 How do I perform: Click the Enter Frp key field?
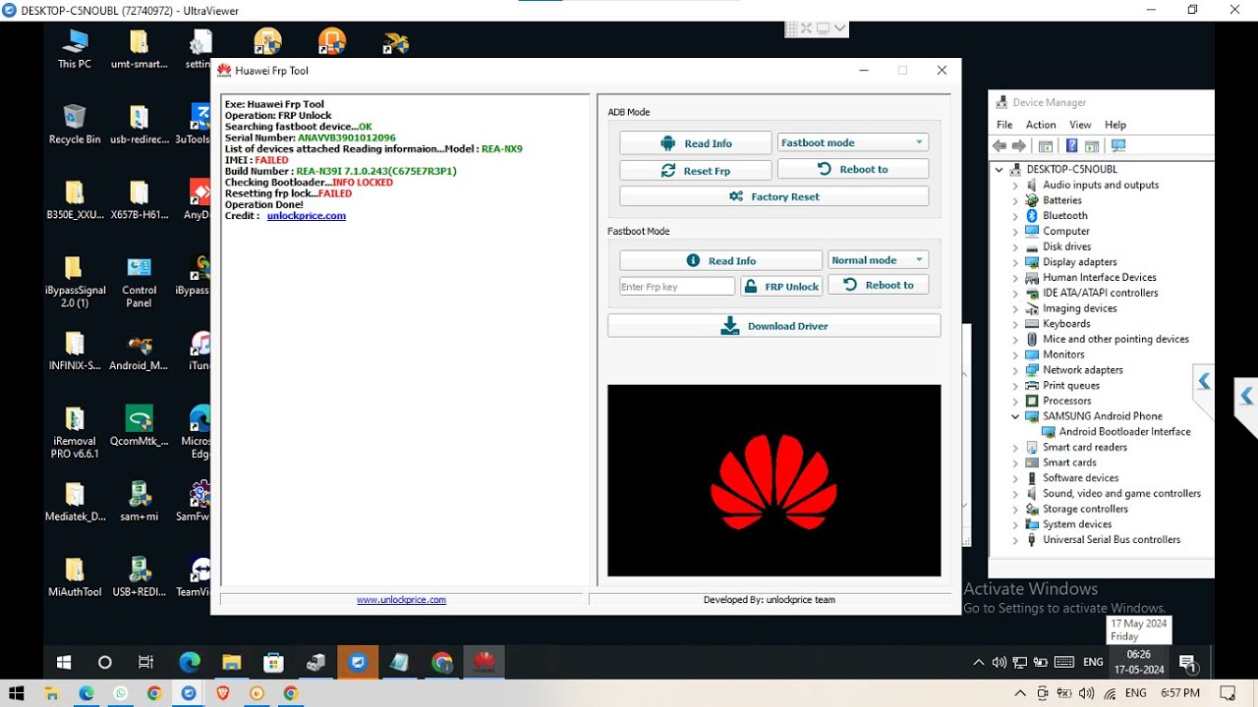click(x=676, y=287)
